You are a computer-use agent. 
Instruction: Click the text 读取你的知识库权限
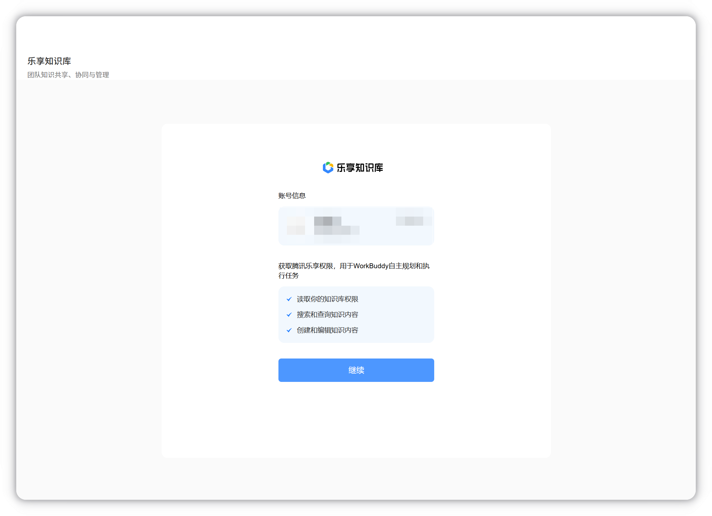[327, 299]
